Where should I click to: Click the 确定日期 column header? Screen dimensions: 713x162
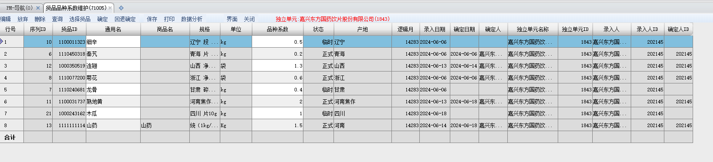click(x=464, y=29)
